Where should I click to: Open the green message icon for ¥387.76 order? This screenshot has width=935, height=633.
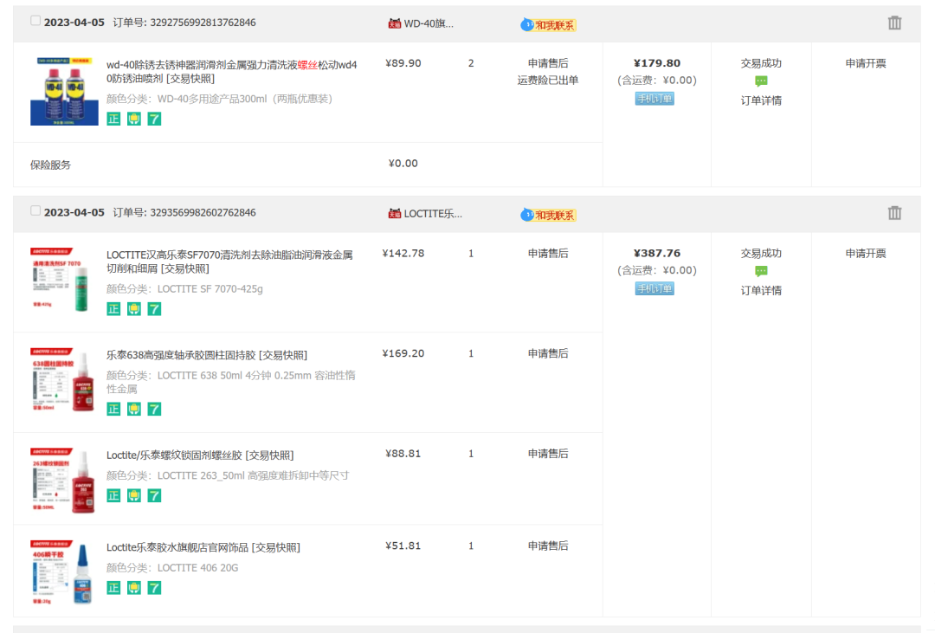coord(761,271)
